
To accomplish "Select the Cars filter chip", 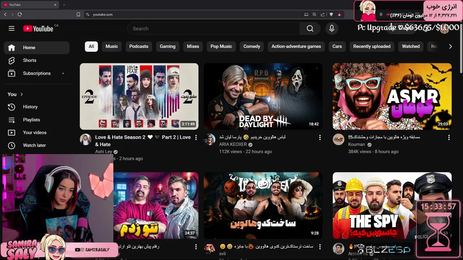I will coord(337,46).
